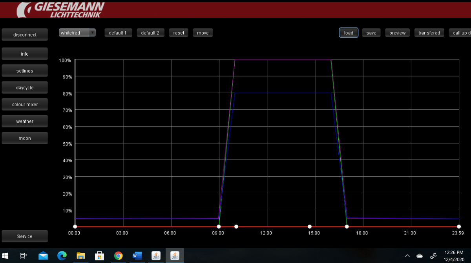Open the weather section
This screenshot has height=263, width=471.
coord(25,121)
